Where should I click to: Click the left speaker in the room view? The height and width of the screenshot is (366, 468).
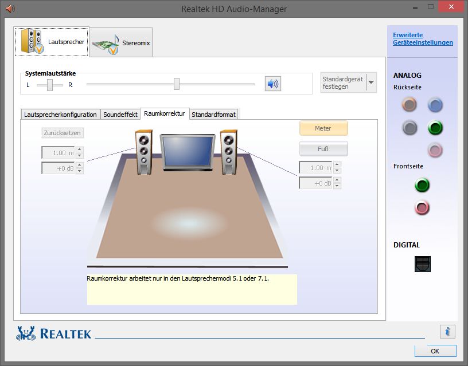click(144, 152)
